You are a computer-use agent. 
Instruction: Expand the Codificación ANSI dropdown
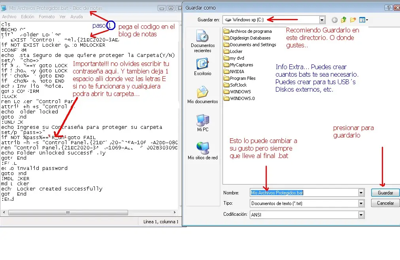(x=361, y=215)
